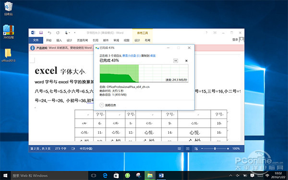Open Word Help via the question mark icon
288x180 pixels.
coord(206,33)
